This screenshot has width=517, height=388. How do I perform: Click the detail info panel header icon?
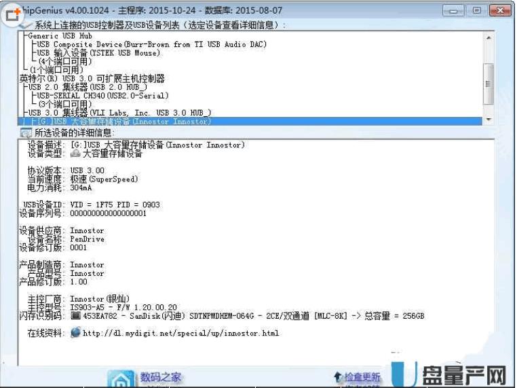[x=26, y=133]
